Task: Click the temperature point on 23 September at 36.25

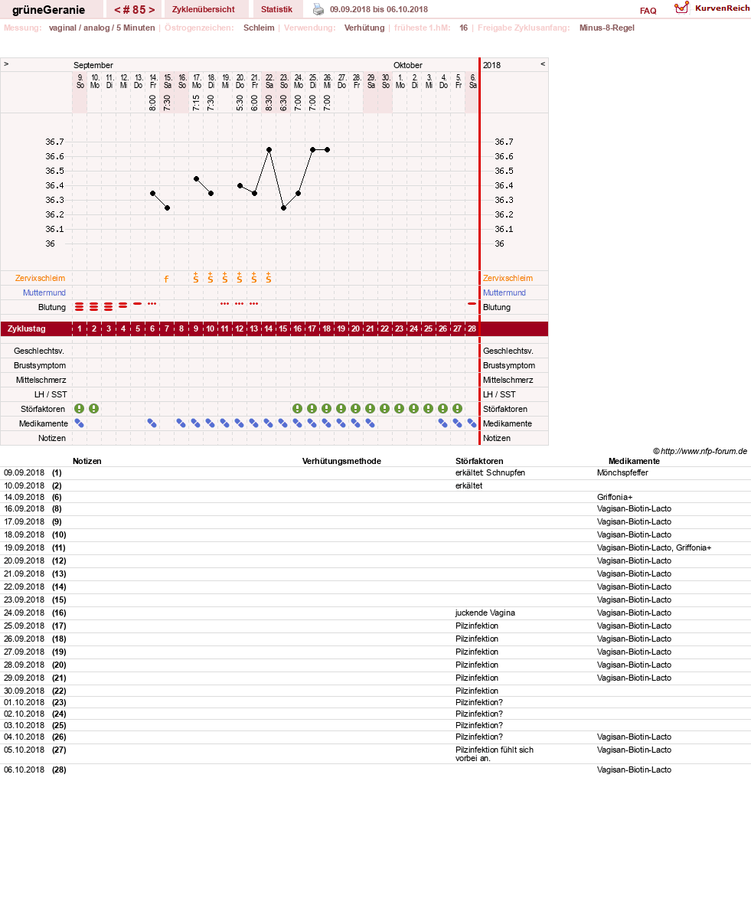Action: [x=283, y=208]
